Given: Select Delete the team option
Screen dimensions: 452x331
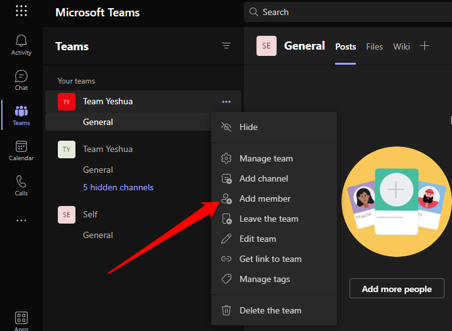Looking at the screenshot, I should (270, 310).
